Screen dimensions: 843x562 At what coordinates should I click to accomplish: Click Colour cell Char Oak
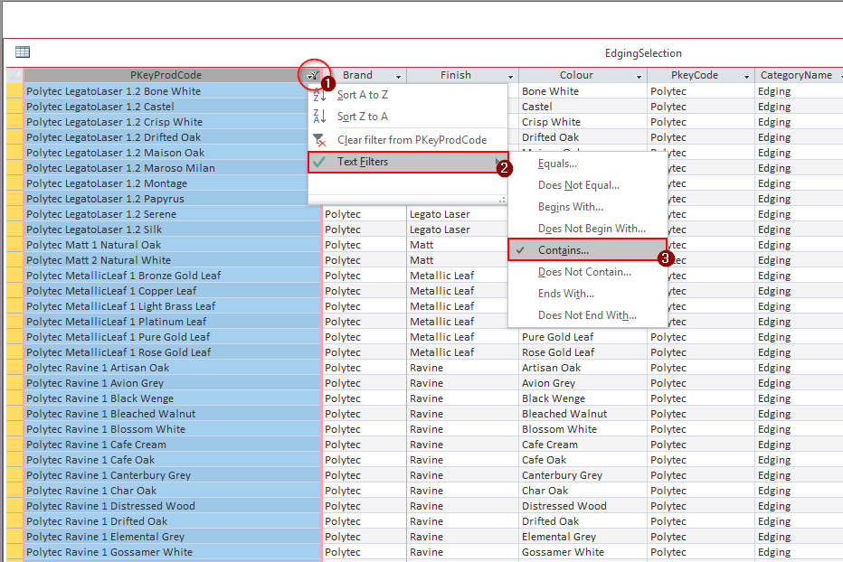coord(583,492)
